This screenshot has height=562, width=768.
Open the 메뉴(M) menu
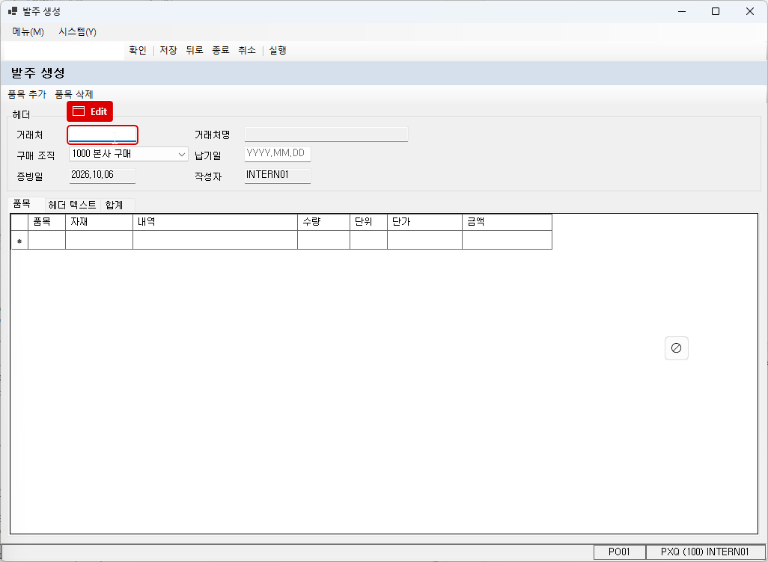coord(28,32)
